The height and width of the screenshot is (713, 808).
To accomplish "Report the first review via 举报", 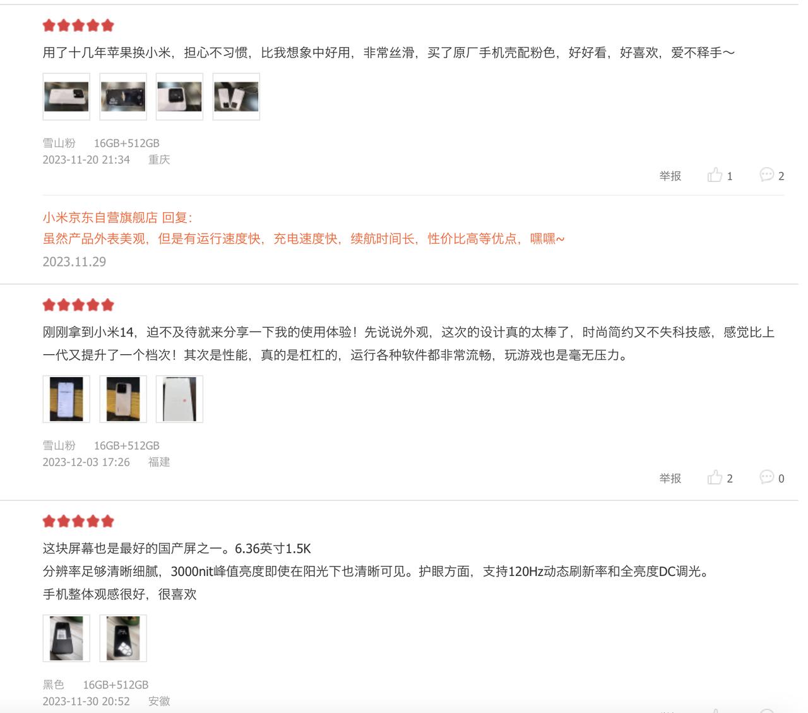I will [x=670, y=176].
